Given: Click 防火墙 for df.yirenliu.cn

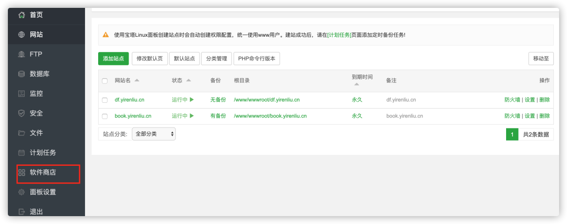Looking at the screenshot, I should click(512, 100).
